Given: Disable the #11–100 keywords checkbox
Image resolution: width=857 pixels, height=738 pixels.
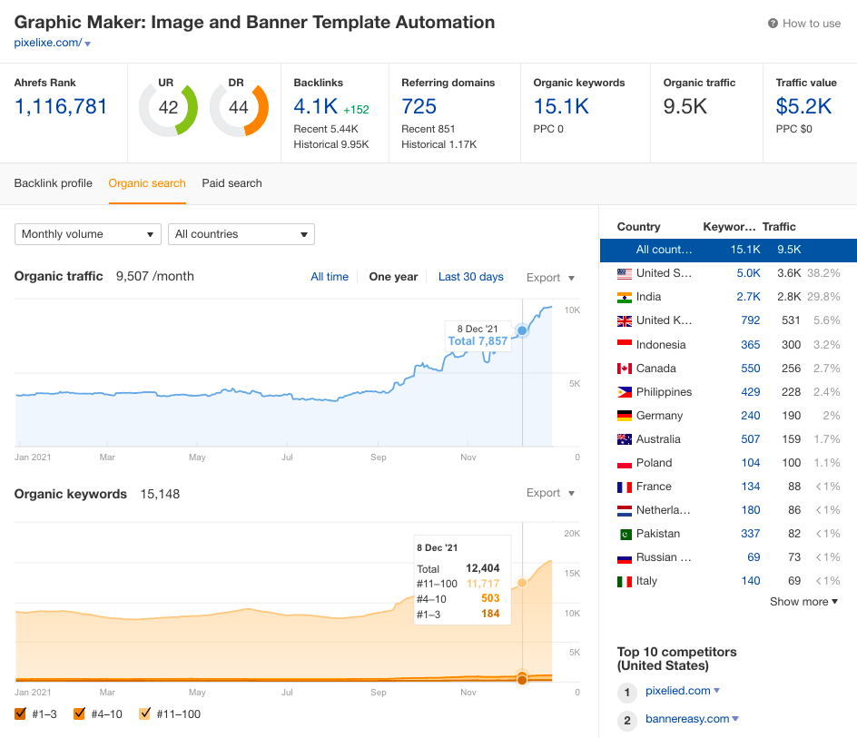Looking at the screenshot, I should point(144,713).
